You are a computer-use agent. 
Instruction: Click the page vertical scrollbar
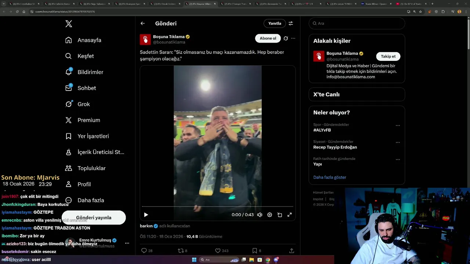468,34
